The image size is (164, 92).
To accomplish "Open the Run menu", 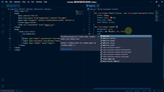I will (x=33, y=2).
